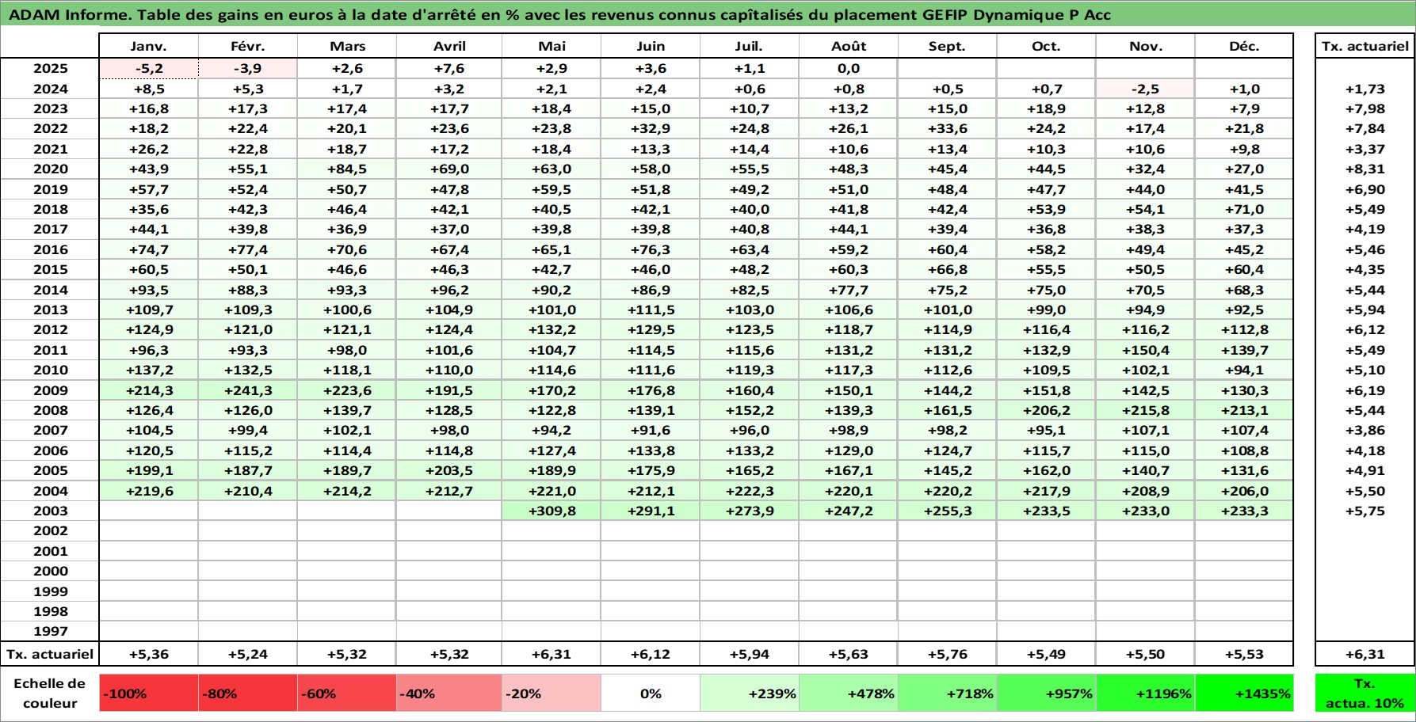
Task: Click the +150,4 cell for Nov. 2011
Action: 1146,350
